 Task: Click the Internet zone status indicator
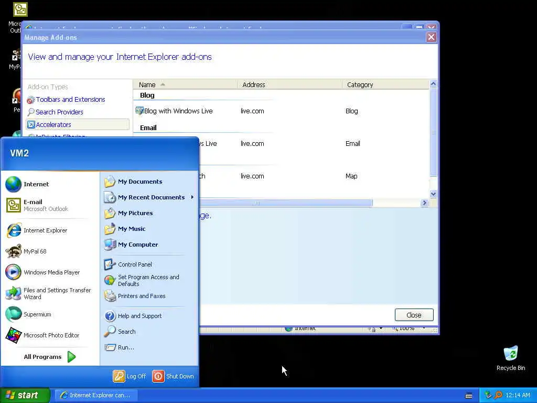point(300,328)
